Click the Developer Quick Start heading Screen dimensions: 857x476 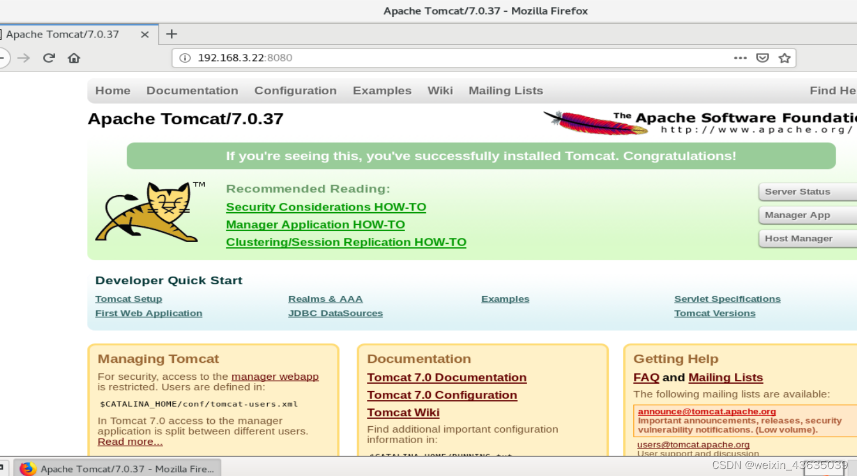(169, 280)
